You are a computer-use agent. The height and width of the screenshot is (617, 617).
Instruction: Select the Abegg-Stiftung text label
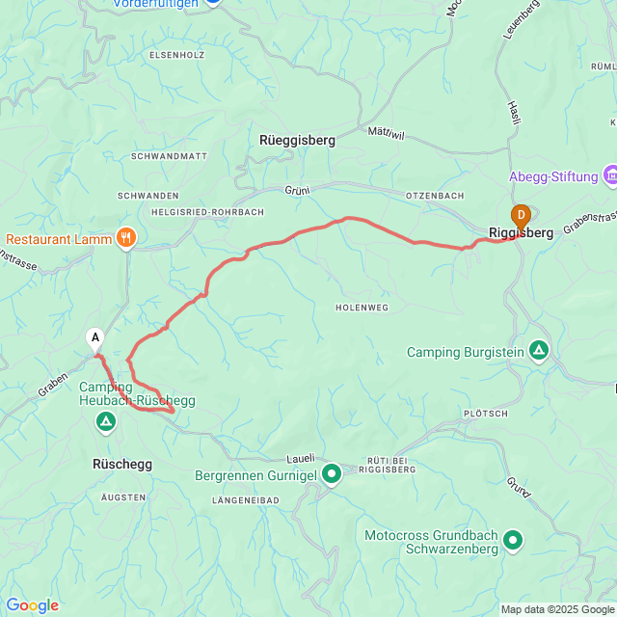(553, 176)
